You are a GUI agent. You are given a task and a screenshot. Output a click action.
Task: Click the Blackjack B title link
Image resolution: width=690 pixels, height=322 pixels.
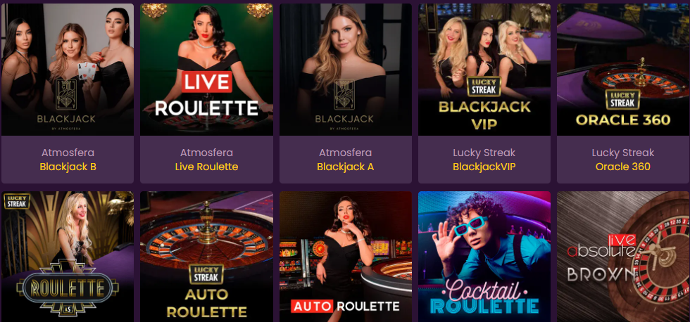point(68,167)
